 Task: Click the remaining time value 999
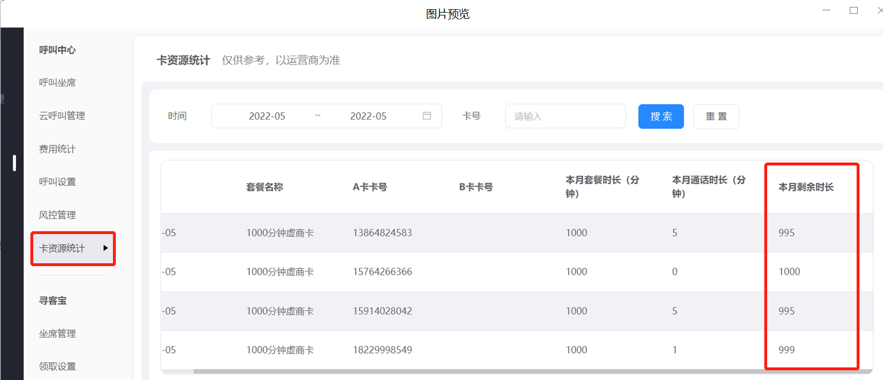click(x=787, y=350)
